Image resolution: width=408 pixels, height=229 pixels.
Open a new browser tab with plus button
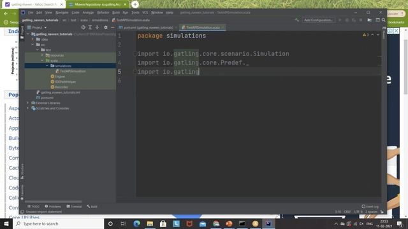(135, 4)
